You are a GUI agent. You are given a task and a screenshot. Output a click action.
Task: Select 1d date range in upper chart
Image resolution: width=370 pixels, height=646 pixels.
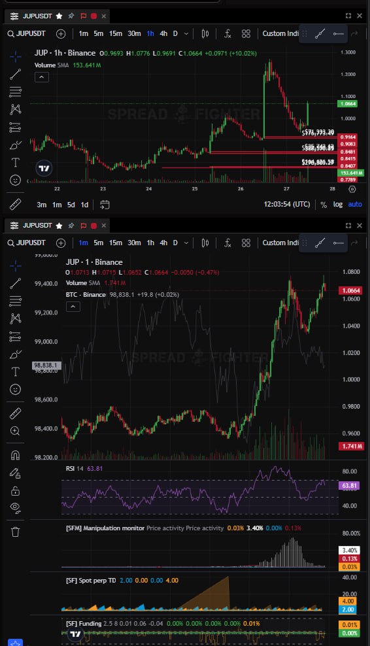point(84,205)
